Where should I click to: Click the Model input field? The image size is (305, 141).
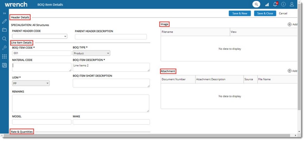[42, 122]
